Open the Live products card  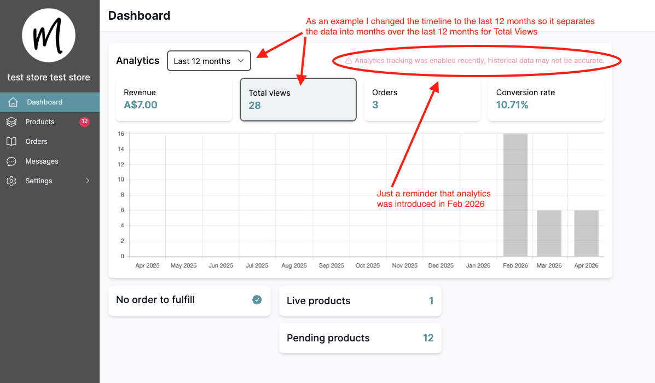360,301
